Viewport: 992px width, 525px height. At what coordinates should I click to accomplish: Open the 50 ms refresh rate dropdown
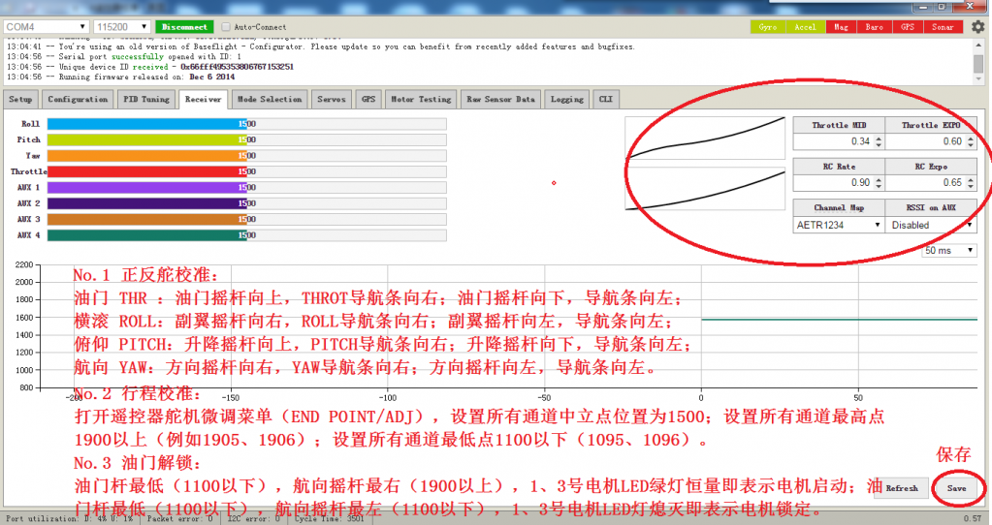[x=948, y=251]
